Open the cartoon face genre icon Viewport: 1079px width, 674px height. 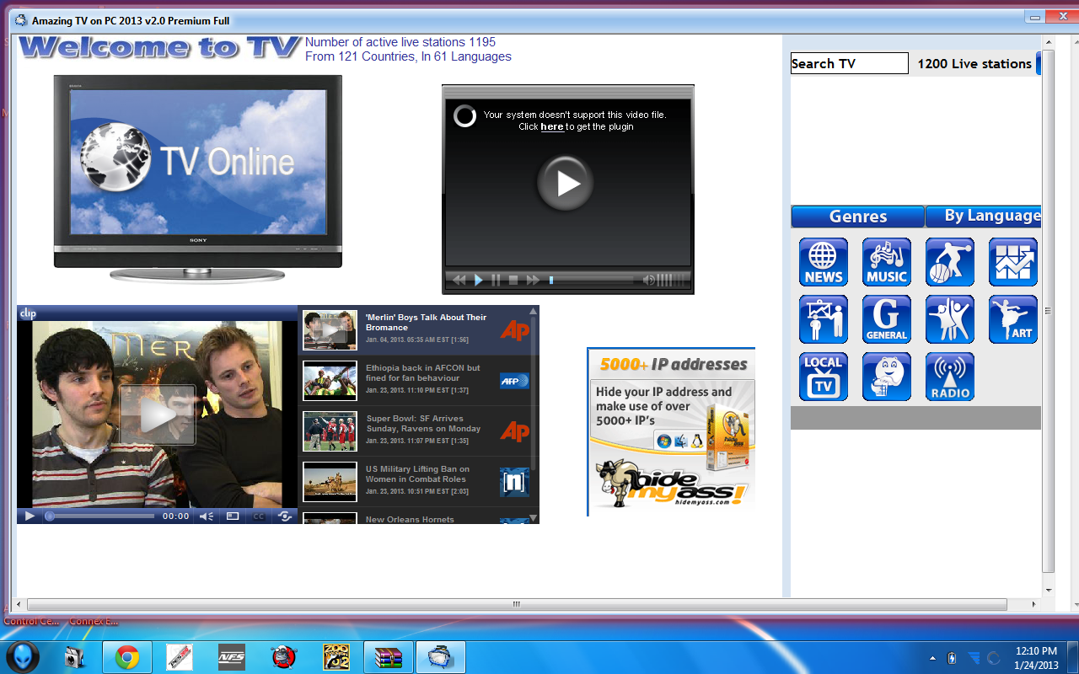tap(887, 377)
